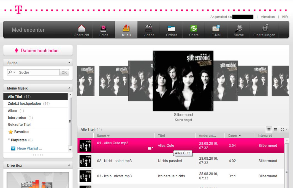Click the Meine Musik panel resize grip
The image size is (293, 188).
[x=37, y=155]
